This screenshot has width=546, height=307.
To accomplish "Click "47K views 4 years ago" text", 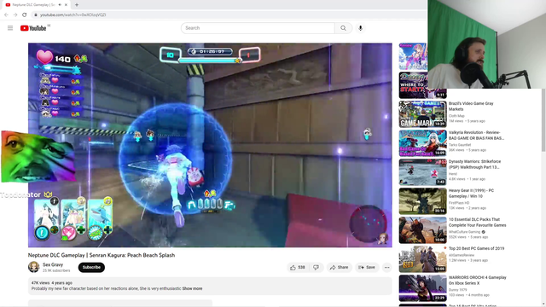I will [x=52, y=283].
